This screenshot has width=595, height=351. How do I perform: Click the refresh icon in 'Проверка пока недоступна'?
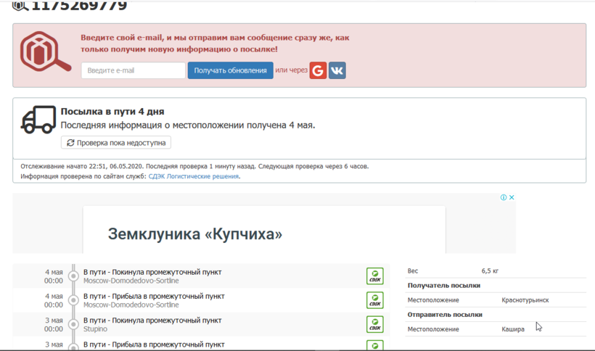[x=70, y=143]
